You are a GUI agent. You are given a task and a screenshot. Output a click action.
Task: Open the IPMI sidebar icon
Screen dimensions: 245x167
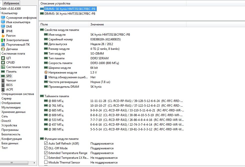click(3, 31)
